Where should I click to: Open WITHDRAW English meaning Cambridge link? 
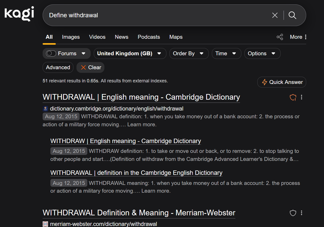tap(126, 141)
